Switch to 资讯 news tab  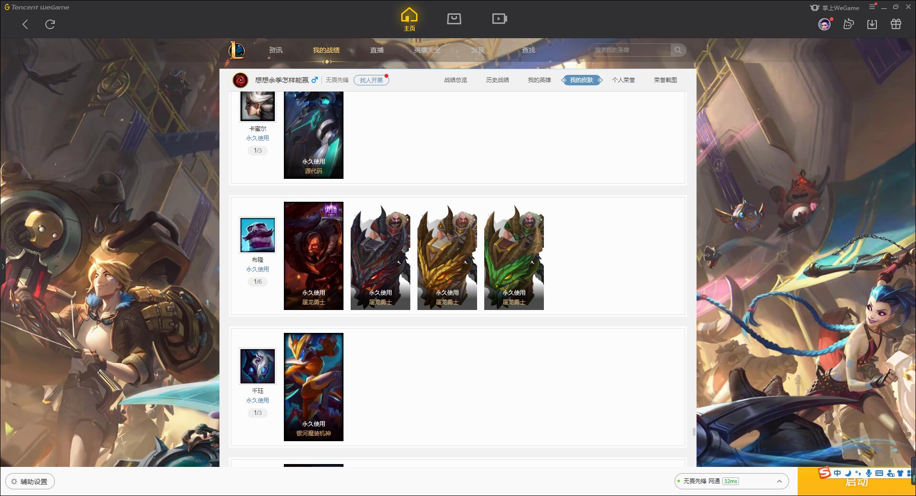[276, 50]
